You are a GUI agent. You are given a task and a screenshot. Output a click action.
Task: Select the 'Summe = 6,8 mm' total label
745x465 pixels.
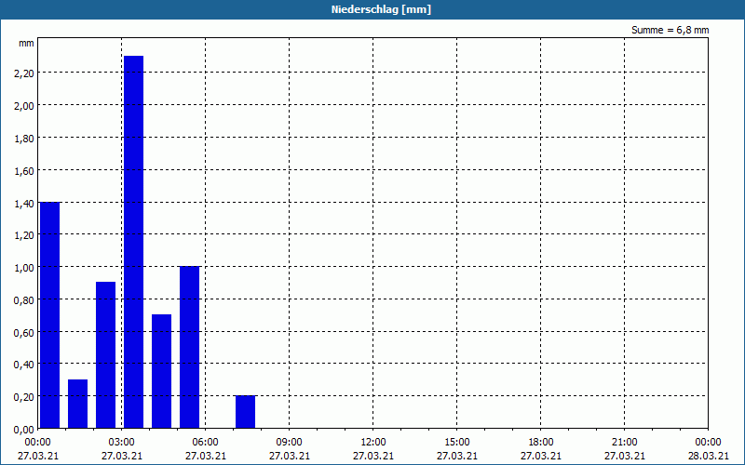point(670,30)
